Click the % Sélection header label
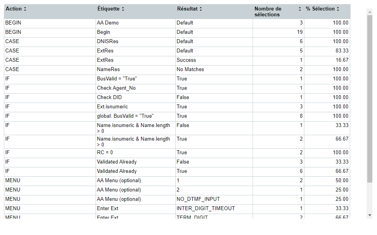This screenshot has height=235, width=377. (x=320, y=9)
